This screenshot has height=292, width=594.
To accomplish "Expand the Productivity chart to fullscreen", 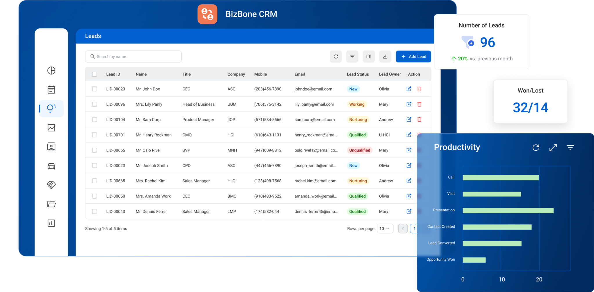I will tap(553, 147).
